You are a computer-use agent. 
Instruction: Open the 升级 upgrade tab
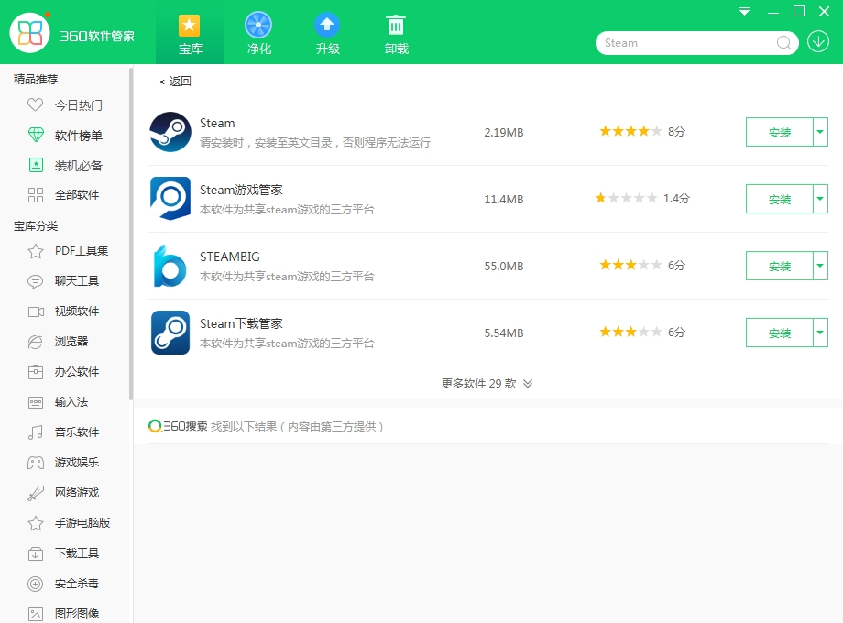point(327,35)
